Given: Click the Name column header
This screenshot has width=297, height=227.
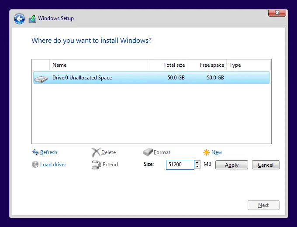Looking at the screenshot, I should pos(99,65).
